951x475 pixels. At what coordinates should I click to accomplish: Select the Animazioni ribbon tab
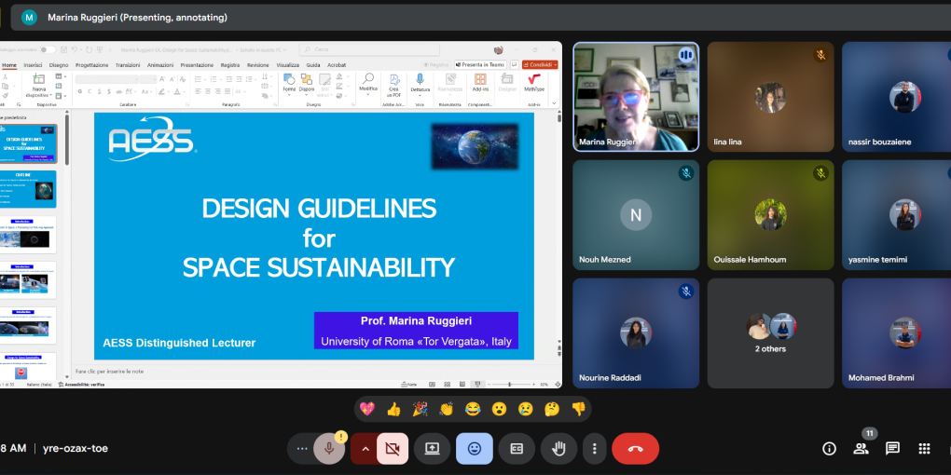(160, 65)
